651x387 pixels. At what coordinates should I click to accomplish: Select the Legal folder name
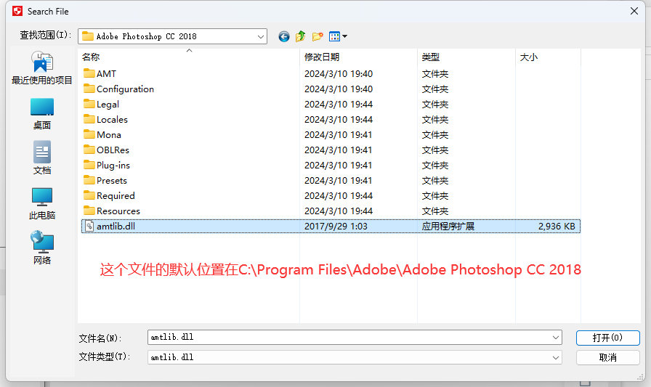108,105
